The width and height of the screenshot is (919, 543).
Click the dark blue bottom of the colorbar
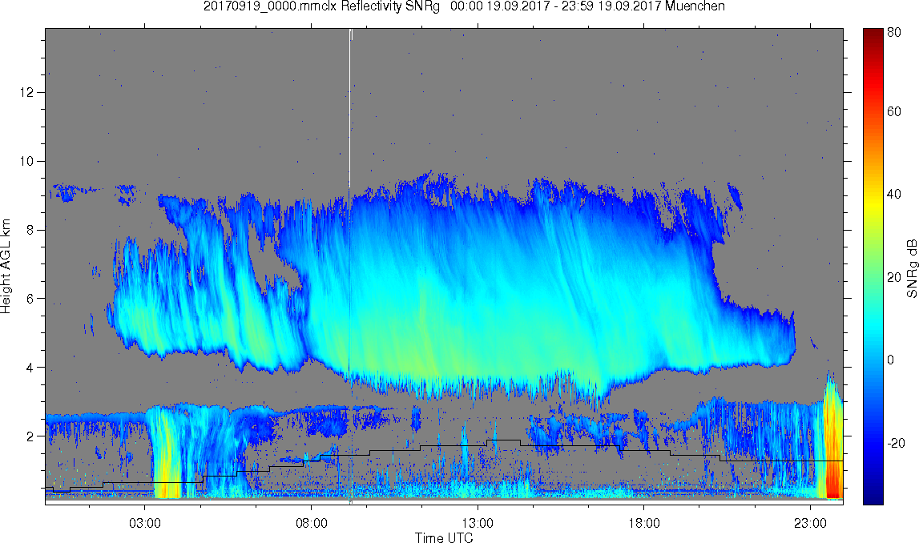coord(873,495)
